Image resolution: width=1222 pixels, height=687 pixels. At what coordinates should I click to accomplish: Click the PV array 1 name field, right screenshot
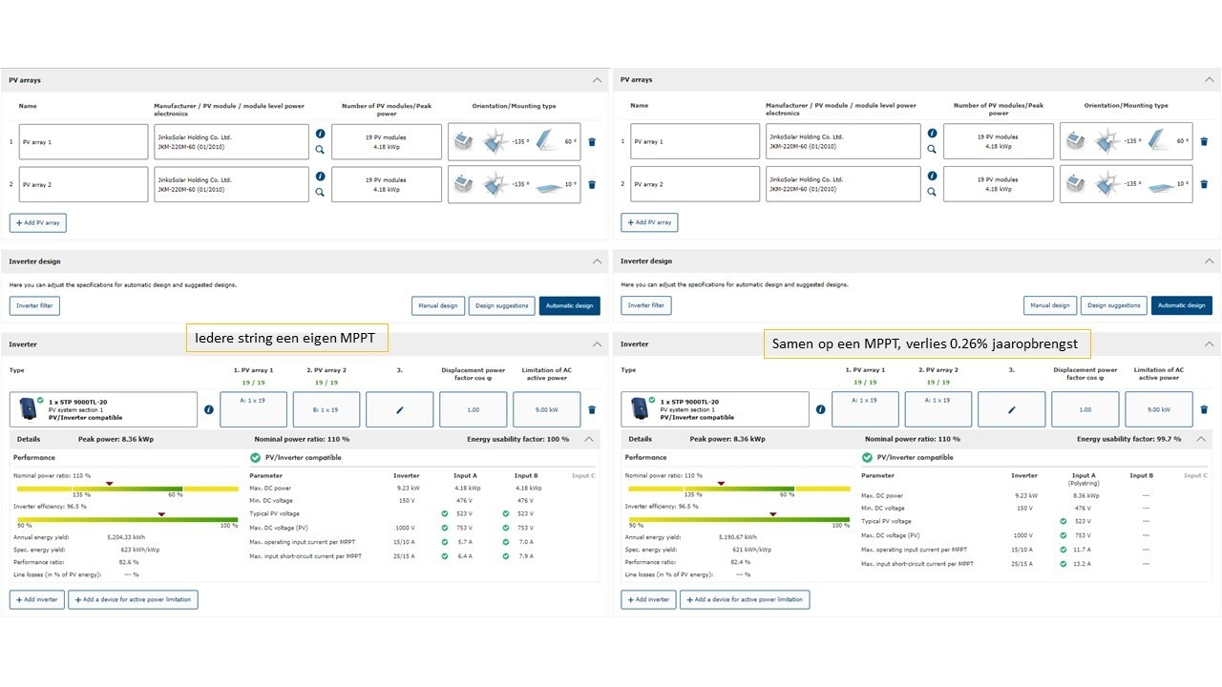click(x=695, y=141)
